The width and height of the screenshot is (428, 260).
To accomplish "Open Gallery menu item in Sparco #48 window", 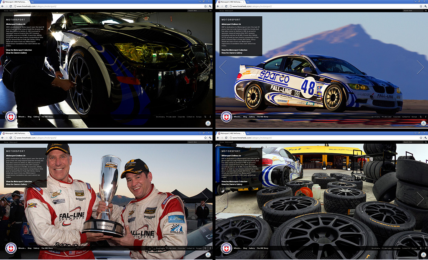I will coord(252,117).
